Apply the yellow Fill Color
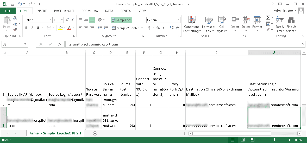The height and width of the screenshot is (143, 307). pyautogui.click(x=60, y=28)
